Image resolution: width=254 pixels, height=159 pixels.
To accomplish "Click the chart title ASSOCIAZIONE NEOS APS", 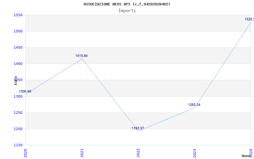I will coord(127,4).
